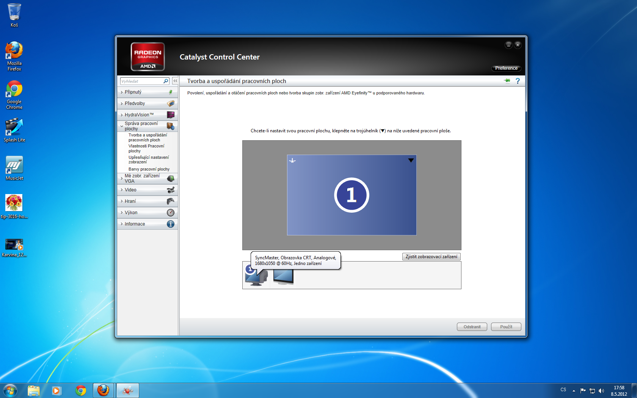This screenshot has height=398, width=637.
Task: Click the Video camera icon
Action: [171, 190]
